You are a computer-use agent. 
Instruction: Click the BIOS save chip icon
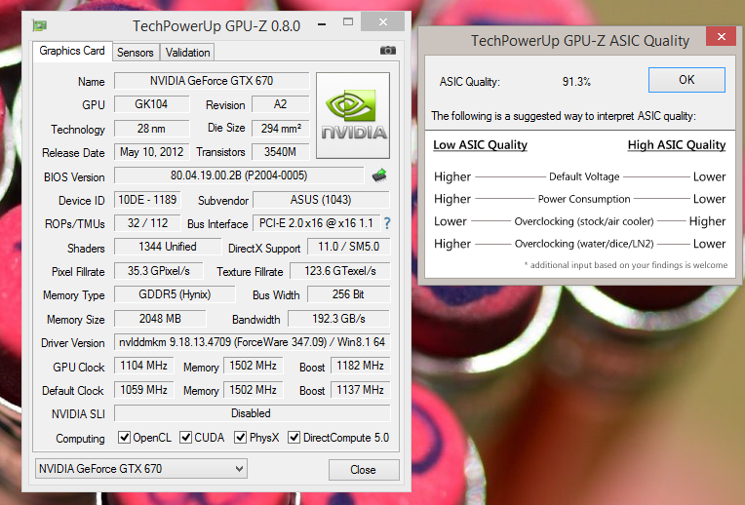click(379, 175)
